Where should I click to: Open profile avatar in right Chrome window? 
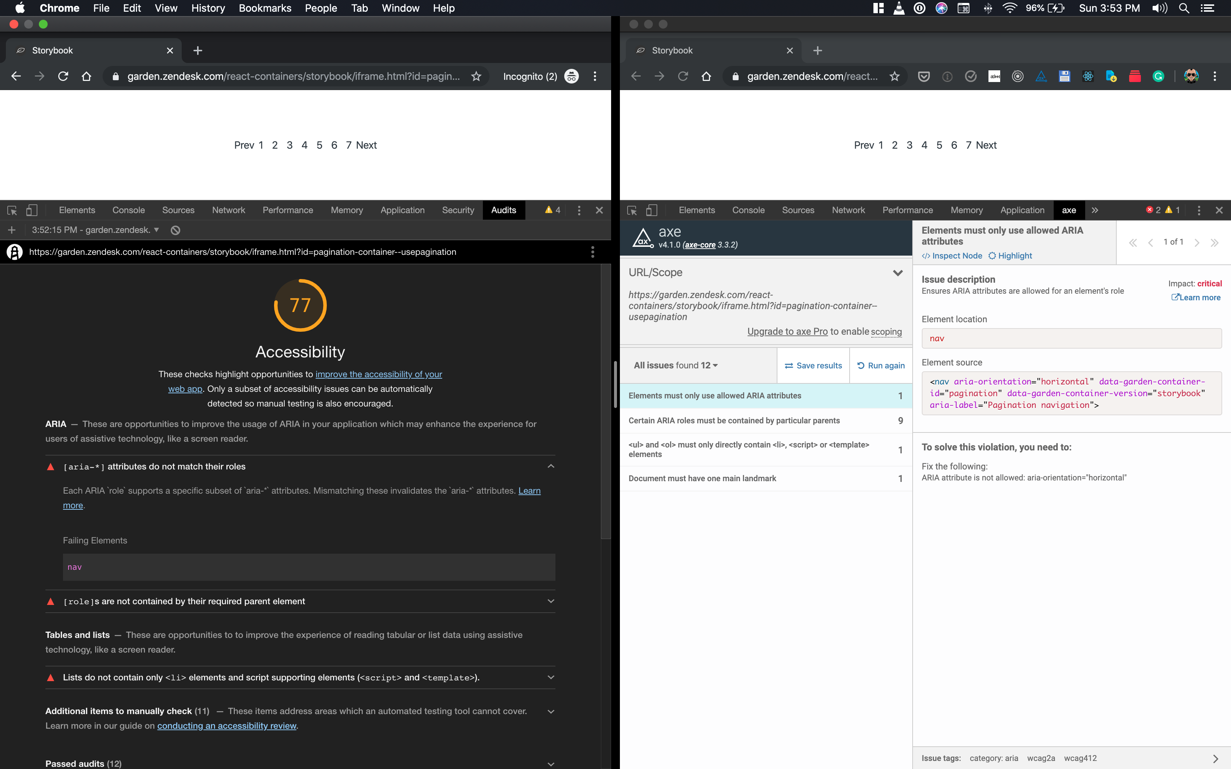[1191, 76]
